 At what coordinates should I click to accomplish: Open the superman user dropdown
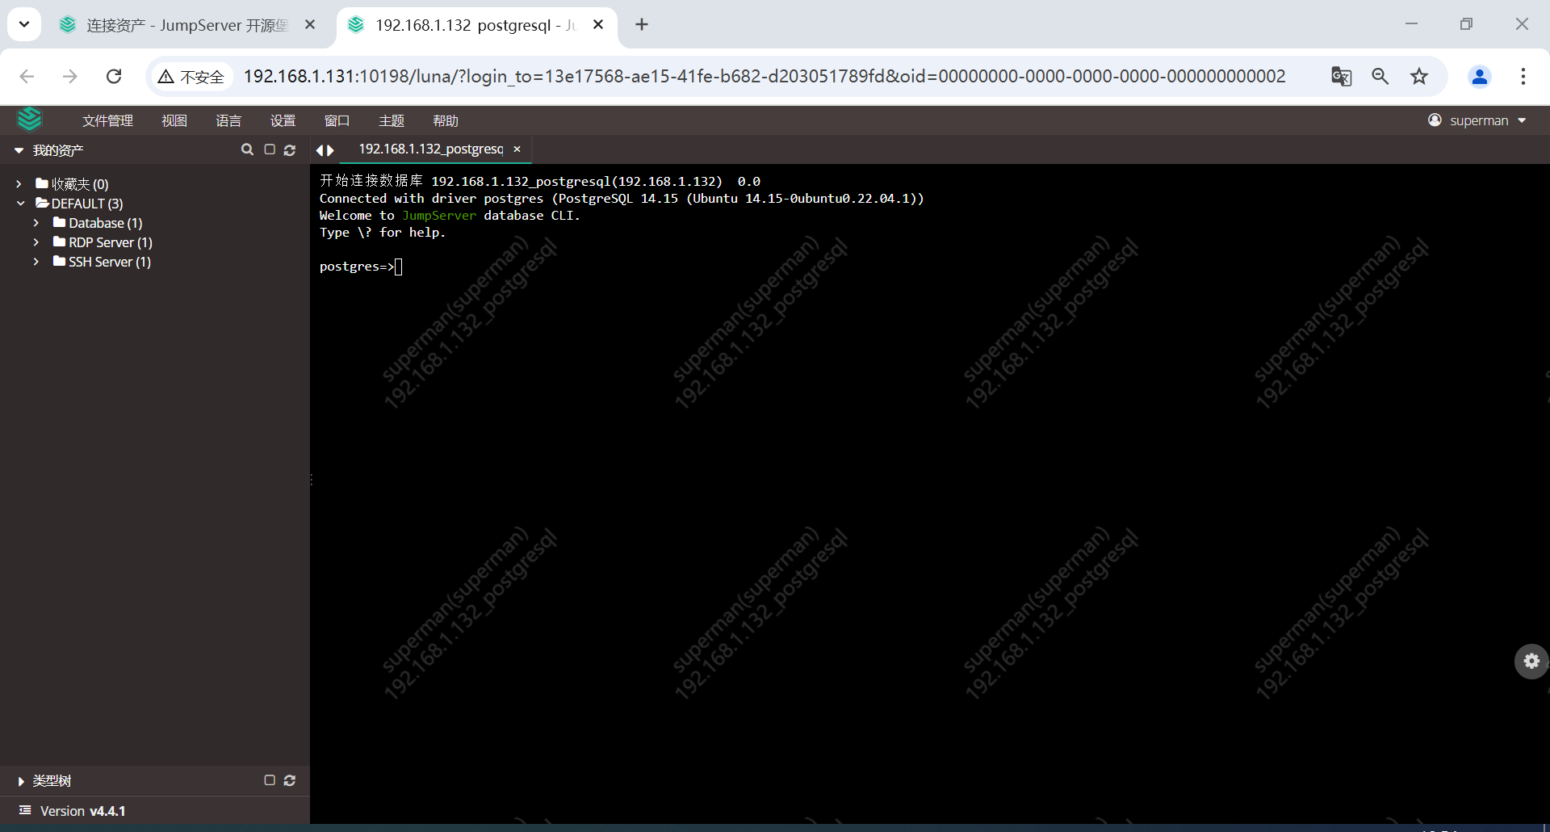click(1477, 120)
